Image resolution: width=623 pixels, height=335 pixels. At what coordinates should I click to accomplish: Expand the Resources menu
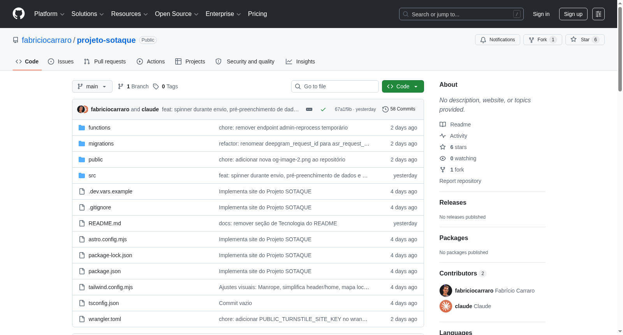point(129,14)
